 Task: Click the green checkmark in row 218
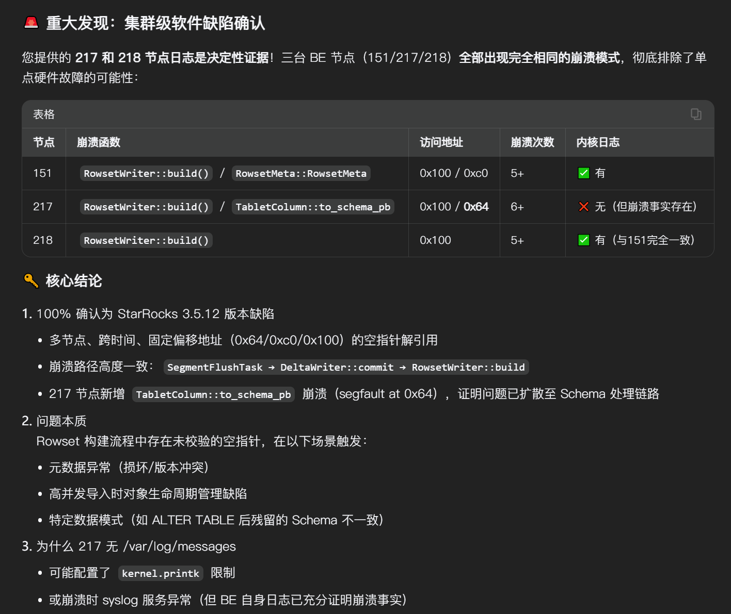(x=583, y=240)
